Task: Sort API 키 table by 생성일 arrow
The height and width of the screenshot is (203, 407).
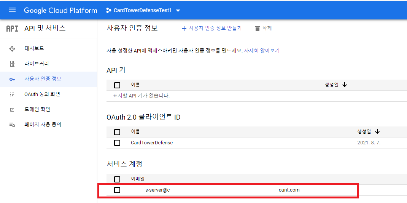Action: [x=345, y=85]
